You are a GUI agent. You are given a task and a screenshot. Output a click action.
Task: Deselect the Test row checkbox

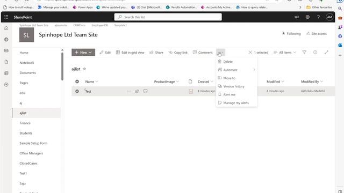77,91
